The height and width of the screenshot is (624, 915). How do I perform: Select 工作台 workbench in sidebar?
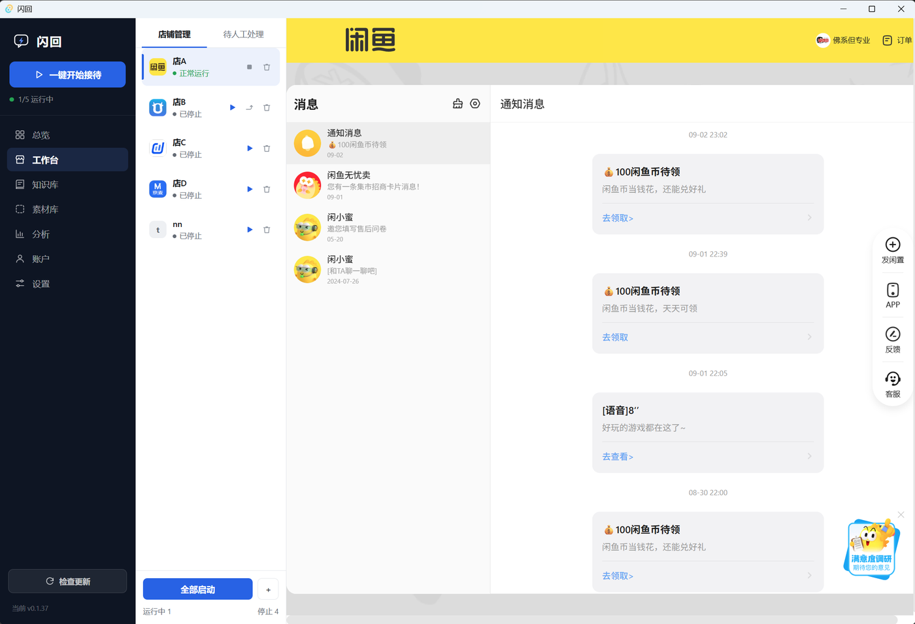tap(67, 160)
